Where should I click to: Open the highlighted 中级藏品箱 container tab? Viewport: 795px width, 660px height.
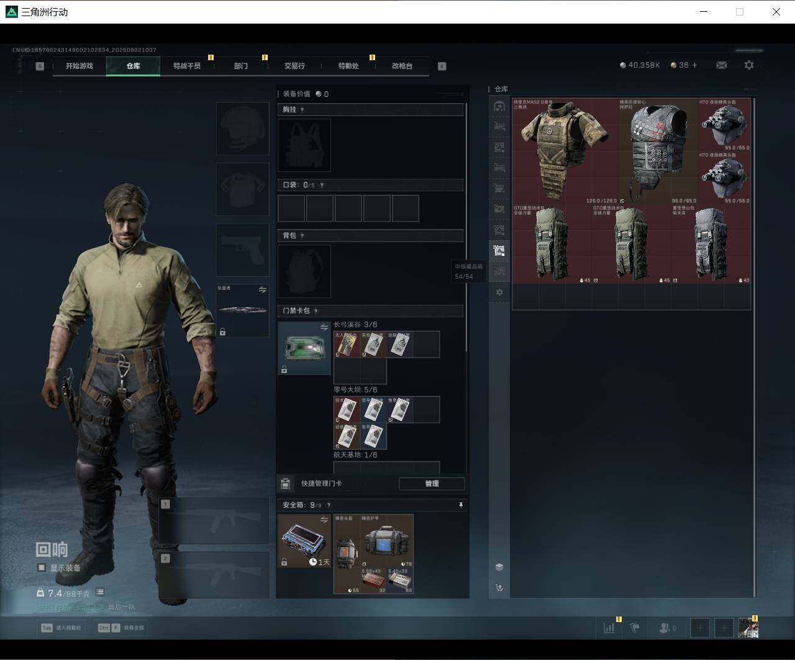[499, 251]
